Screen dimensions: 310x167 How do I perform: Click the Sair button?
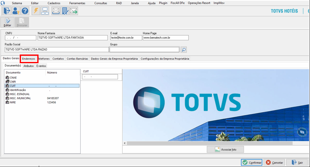(298, 162)
